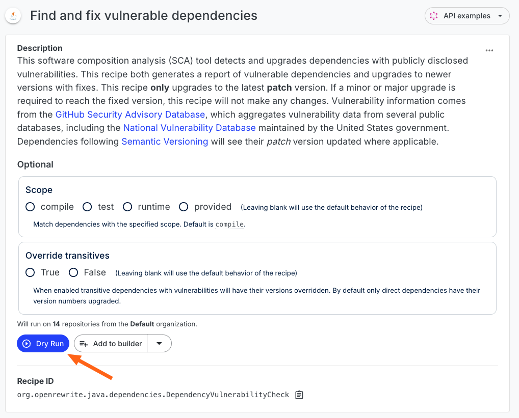Open the GitHub Security Advisory Database link
This screenshot has width=519, height=418.
[130, 115]
